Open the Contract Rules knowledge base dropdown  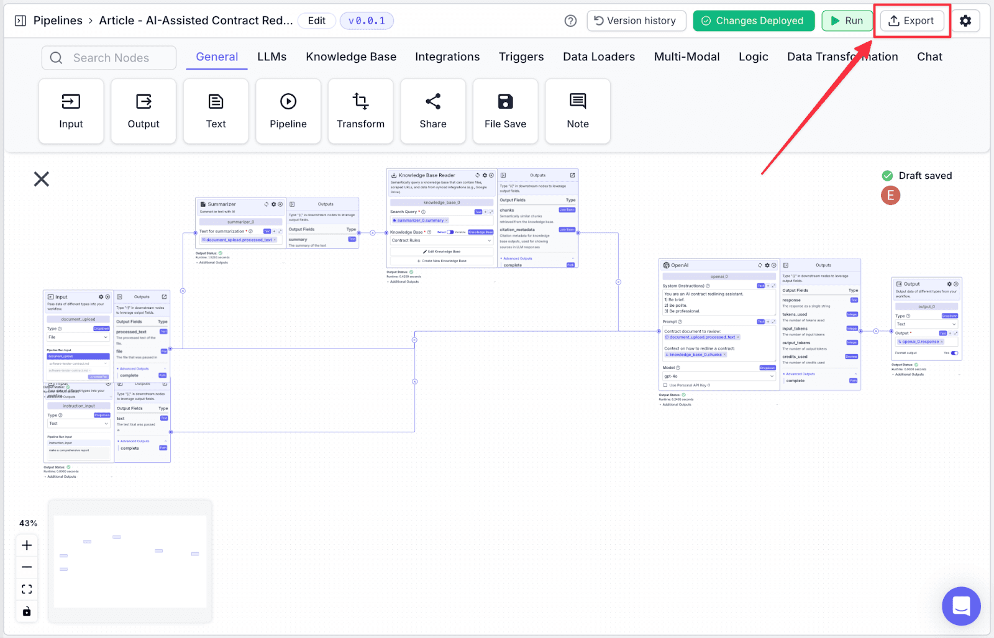442,240
